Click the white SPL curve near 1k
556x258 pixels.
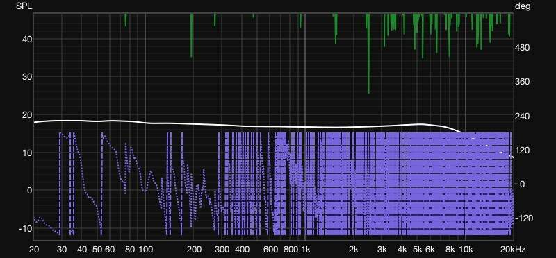click(305, 127)
